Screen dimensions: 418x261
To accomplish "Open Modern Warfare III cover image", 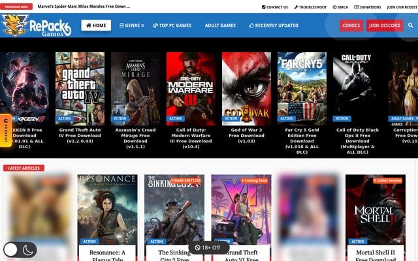I will tap(191, 89).
